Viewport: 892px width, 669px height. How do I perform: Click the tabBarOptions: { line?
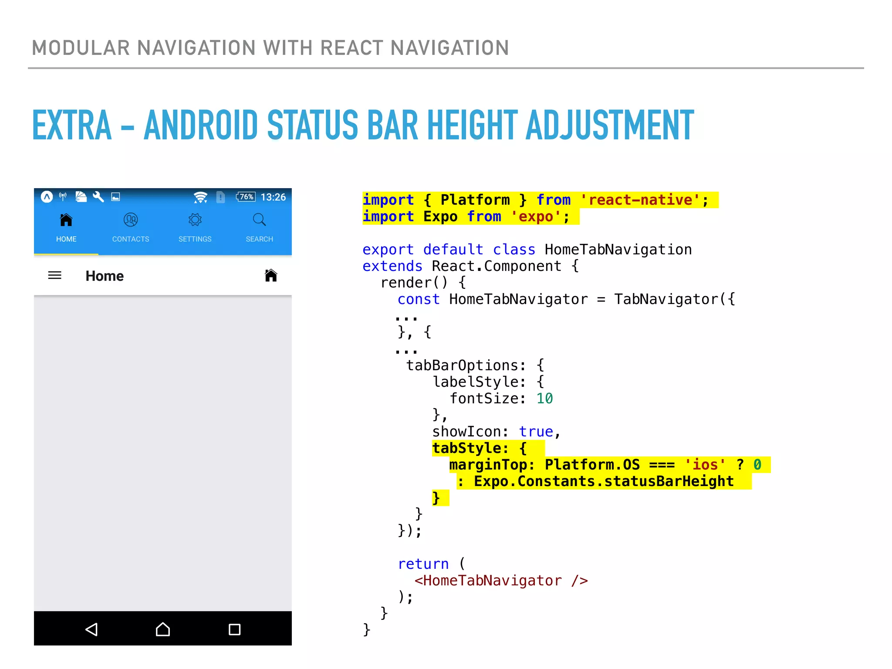click(475, 365)
